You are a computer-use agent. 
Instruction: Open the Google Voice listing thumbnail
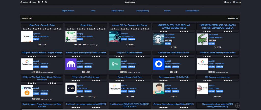(71, 37)
